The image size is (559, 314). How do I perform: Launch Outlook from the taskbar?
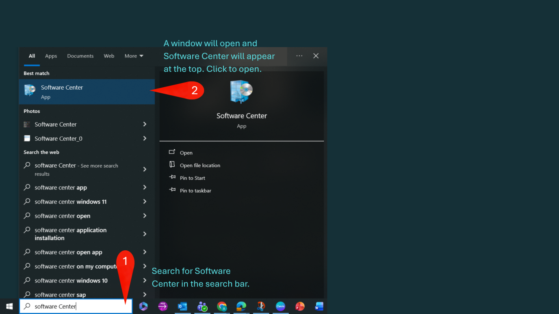point(182,306)
